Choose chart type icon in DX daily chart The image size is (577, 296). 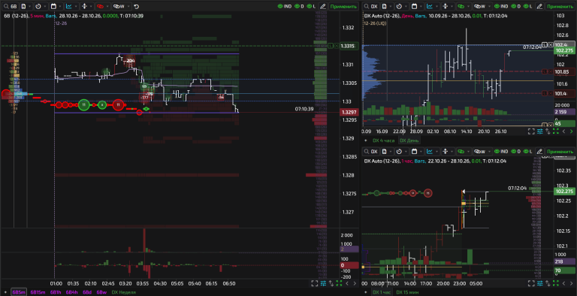coord(430,6)
